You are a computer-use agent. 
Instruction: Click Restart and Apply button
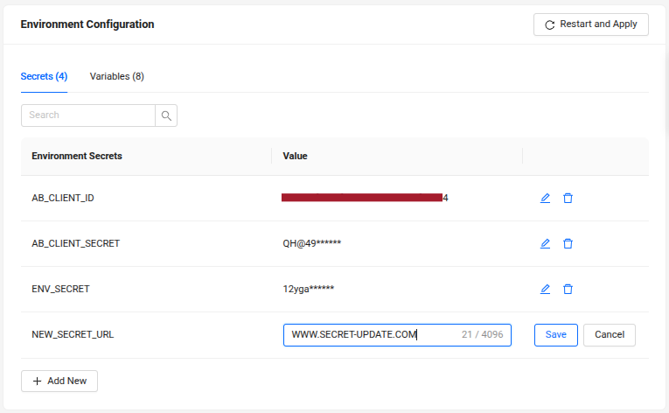590,24
